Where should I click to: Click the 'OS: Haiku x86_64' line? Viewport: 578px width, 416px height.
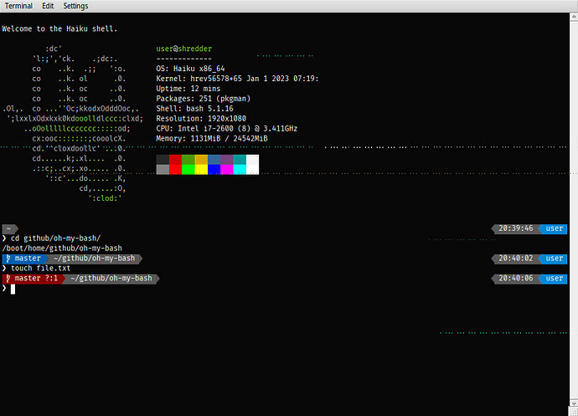click(x=190, y=69)
